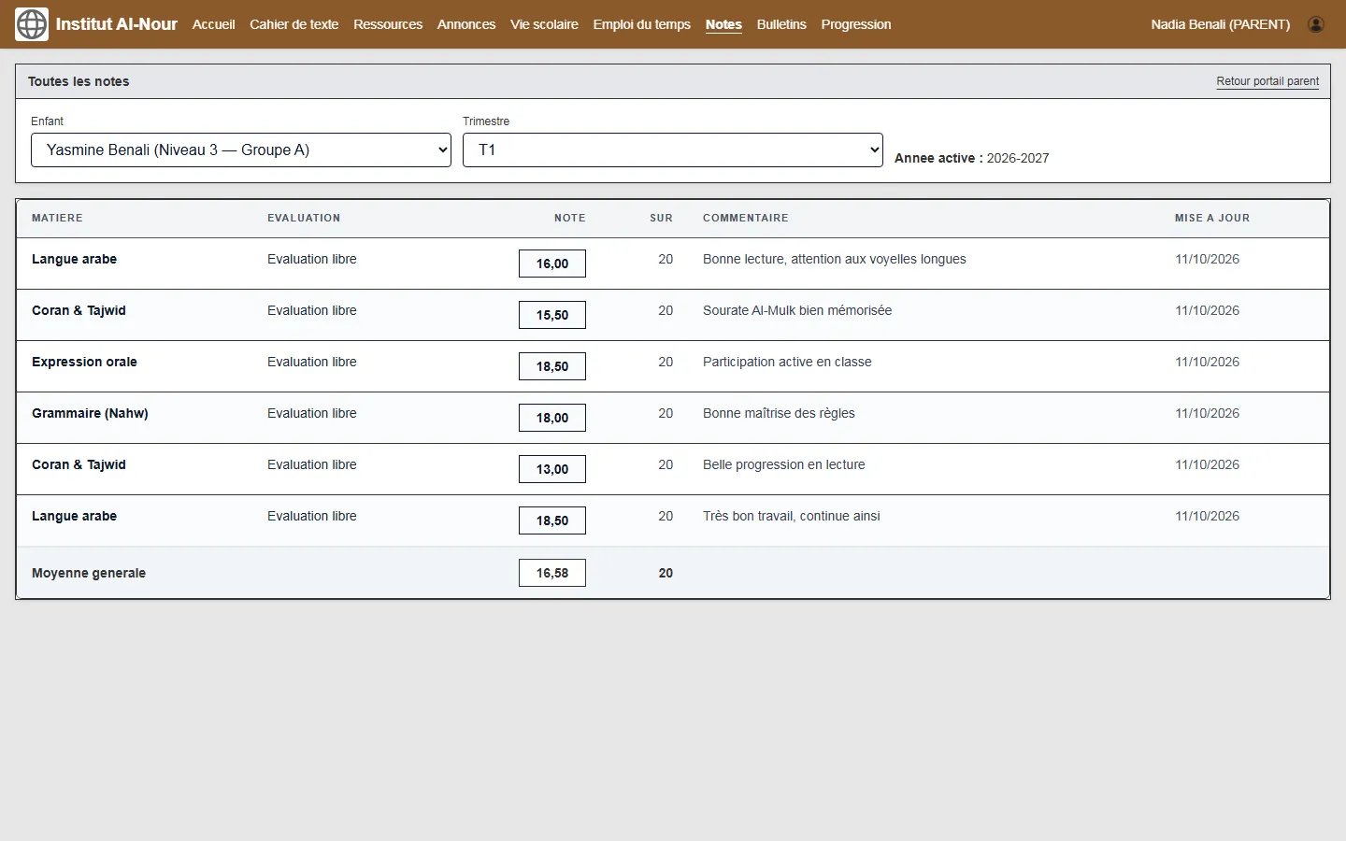The height and width of the screenshot is (841, 1346).
Task: View Emploi du temps
Action: pos(642,24)
